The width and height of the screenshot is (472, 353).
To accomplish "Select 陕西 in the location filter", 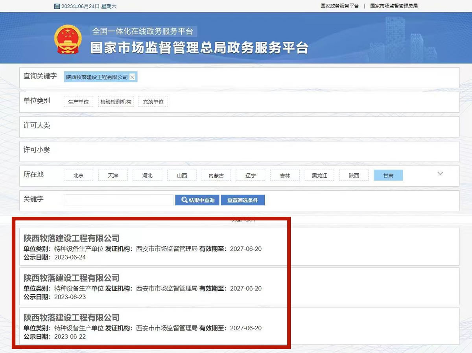I will tap(354, 176).
